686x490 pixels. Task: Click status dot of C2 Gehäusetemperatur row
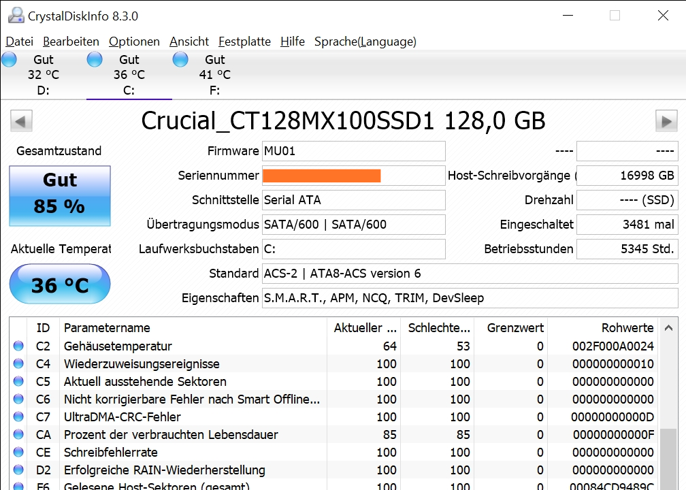pos(18,346)
